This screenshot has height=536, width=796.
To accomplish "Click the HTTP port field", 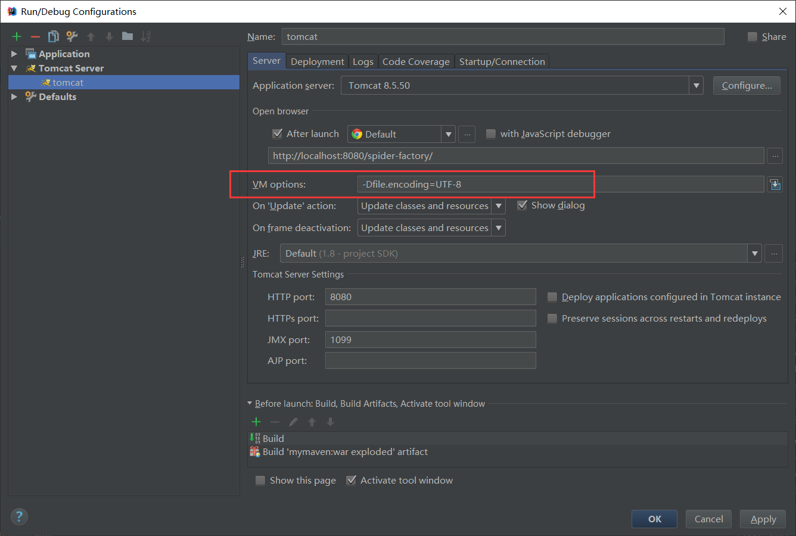I will tap(431, 297).
